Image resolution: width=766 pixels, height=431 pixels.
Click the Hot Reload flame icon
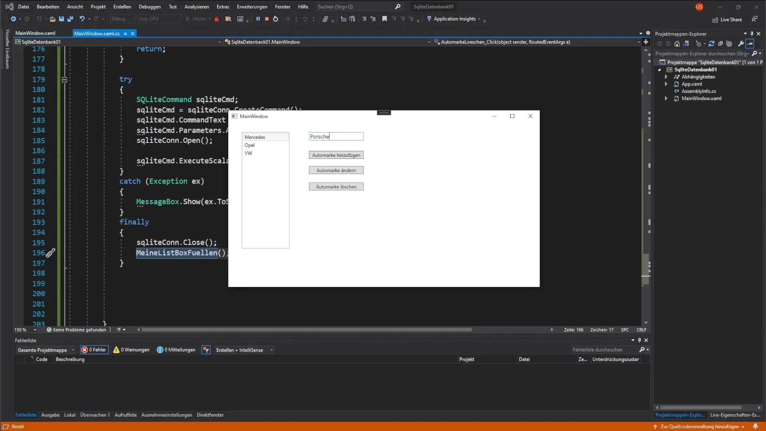click(x=217, y=19)
